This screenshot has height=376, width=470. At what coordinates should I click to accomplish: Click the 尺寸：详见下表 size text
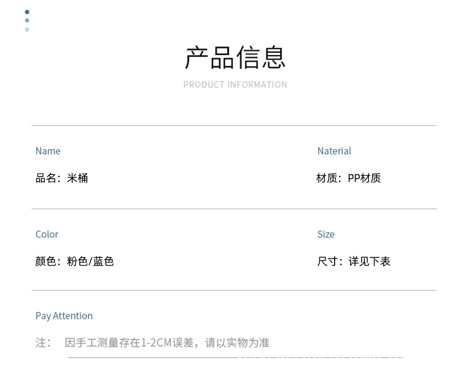[x=355, y=261]
